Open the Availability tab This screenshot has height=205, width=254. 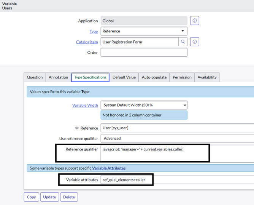(207, 77)
